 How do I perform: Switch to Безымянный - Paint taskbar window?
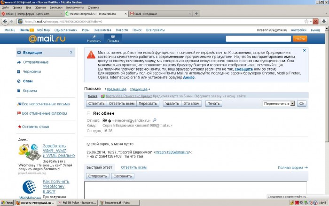[x=119, y=203]
